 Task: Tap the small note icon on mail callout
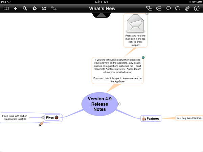pos(147,14)
